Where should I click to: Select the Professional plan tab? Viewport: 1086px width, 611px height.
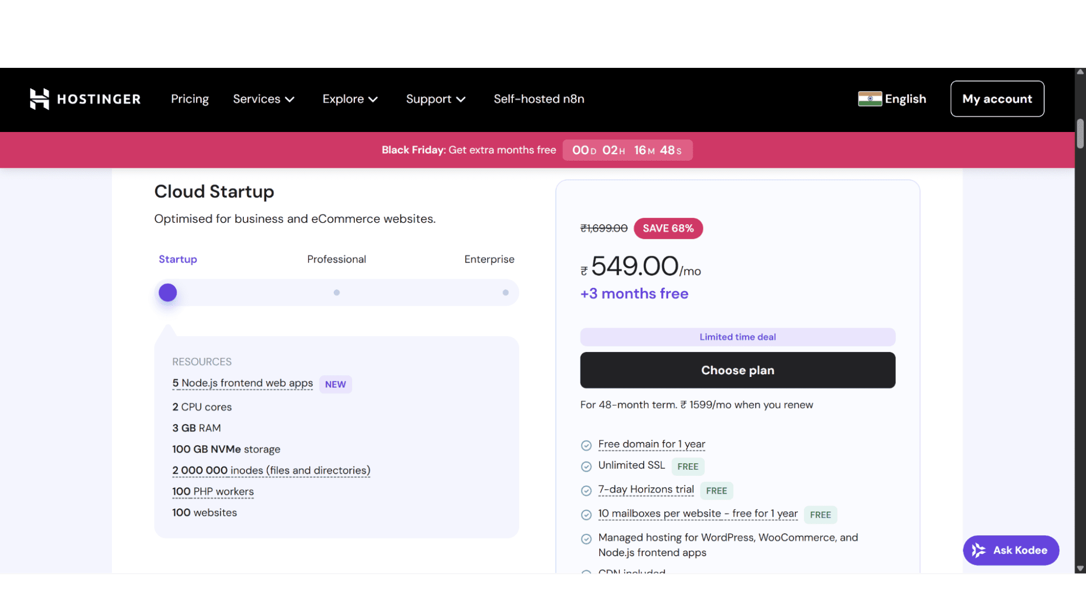[336, 259]
